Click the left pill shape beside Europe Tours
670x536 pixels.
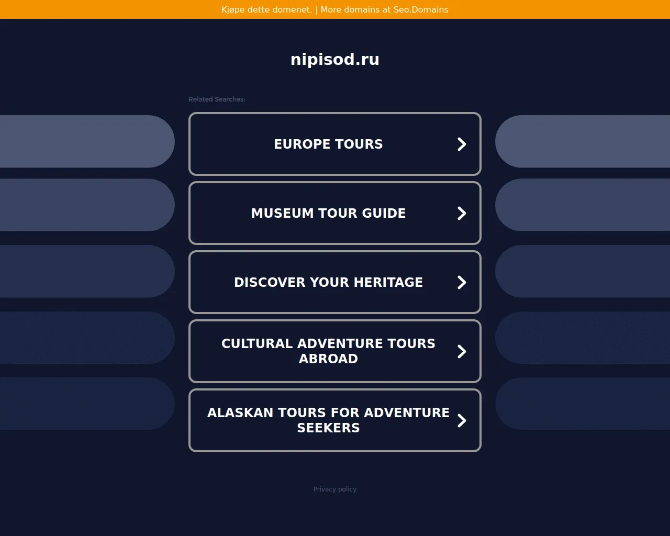pos(86,141)
